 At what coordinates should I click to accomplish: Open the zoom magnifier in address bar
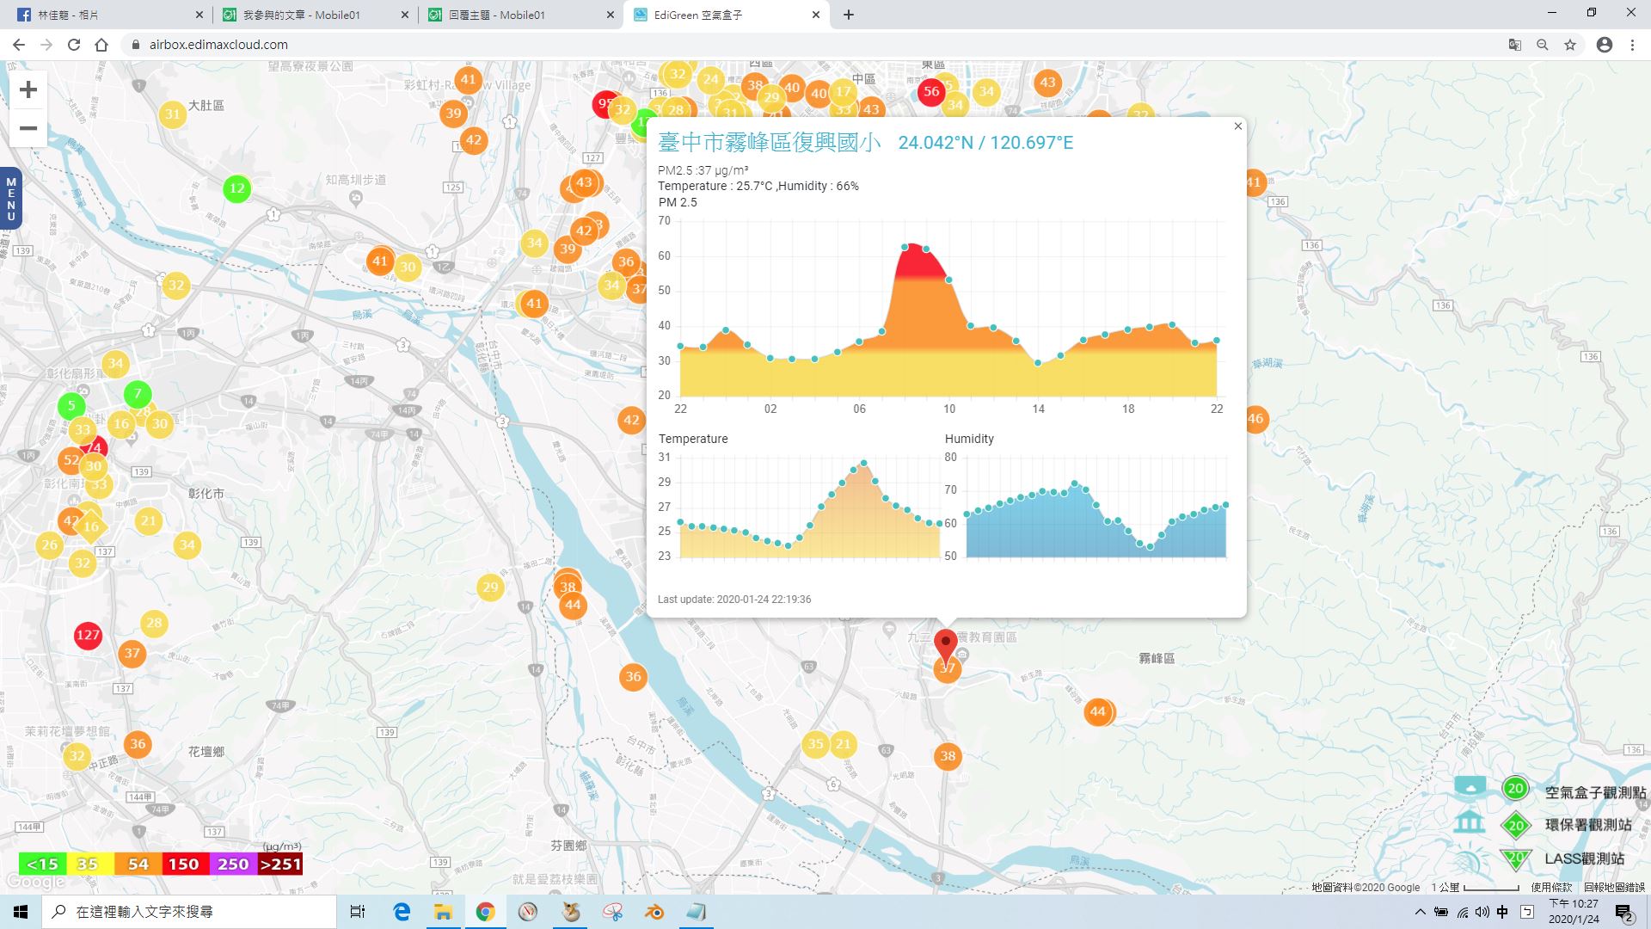(1543, 45)
